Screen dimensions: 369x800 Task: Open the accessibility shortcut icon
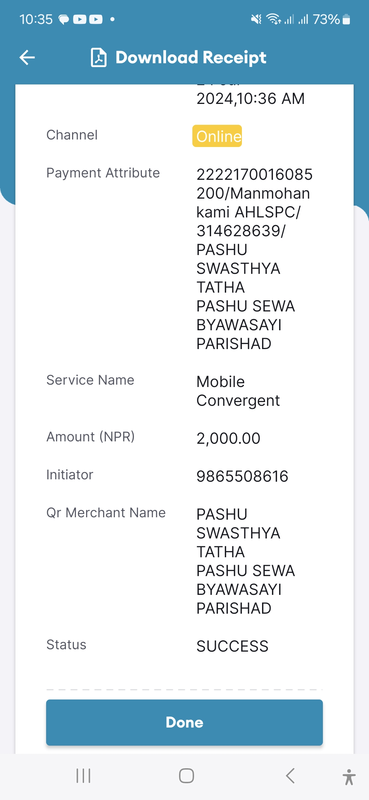tap(349, 777)
